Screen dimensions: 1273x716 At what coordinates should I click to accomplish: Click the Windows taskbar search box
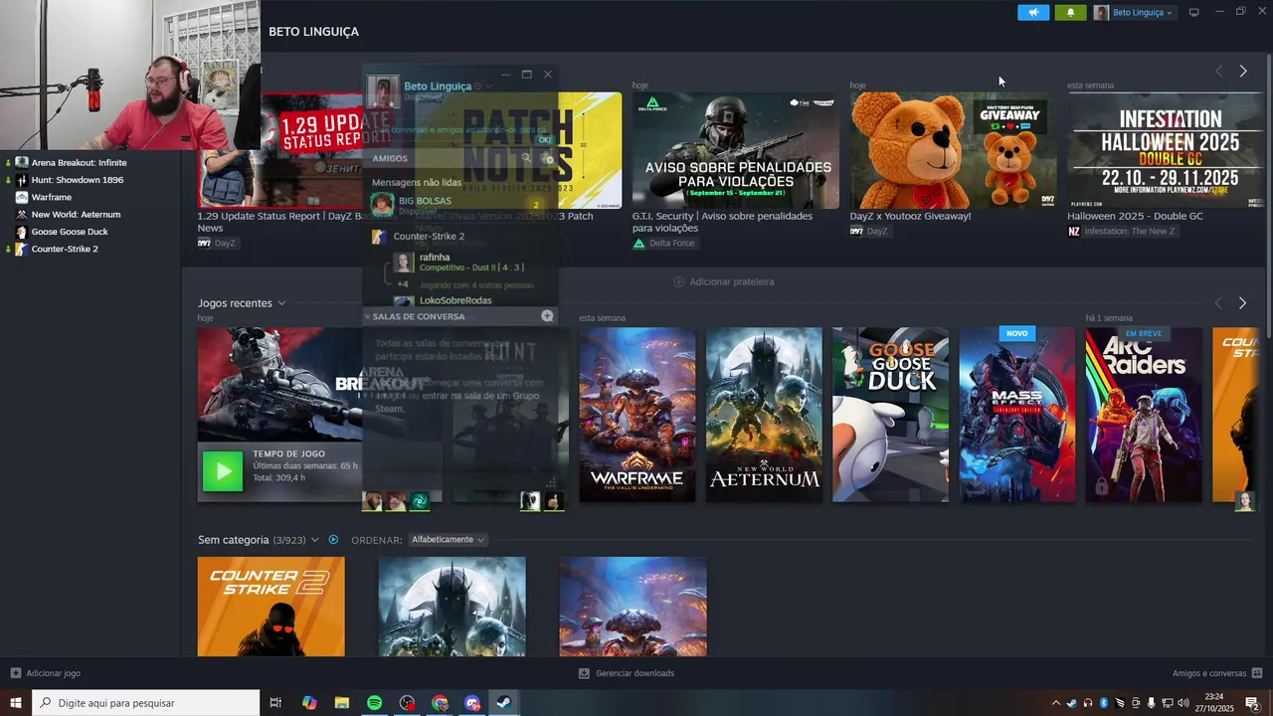click(145, 703)
